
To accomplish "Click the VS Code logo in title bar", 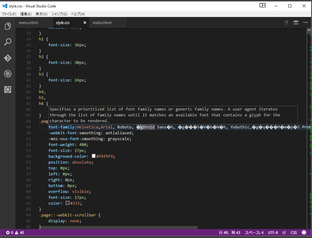I will click(x=5, y=6).
